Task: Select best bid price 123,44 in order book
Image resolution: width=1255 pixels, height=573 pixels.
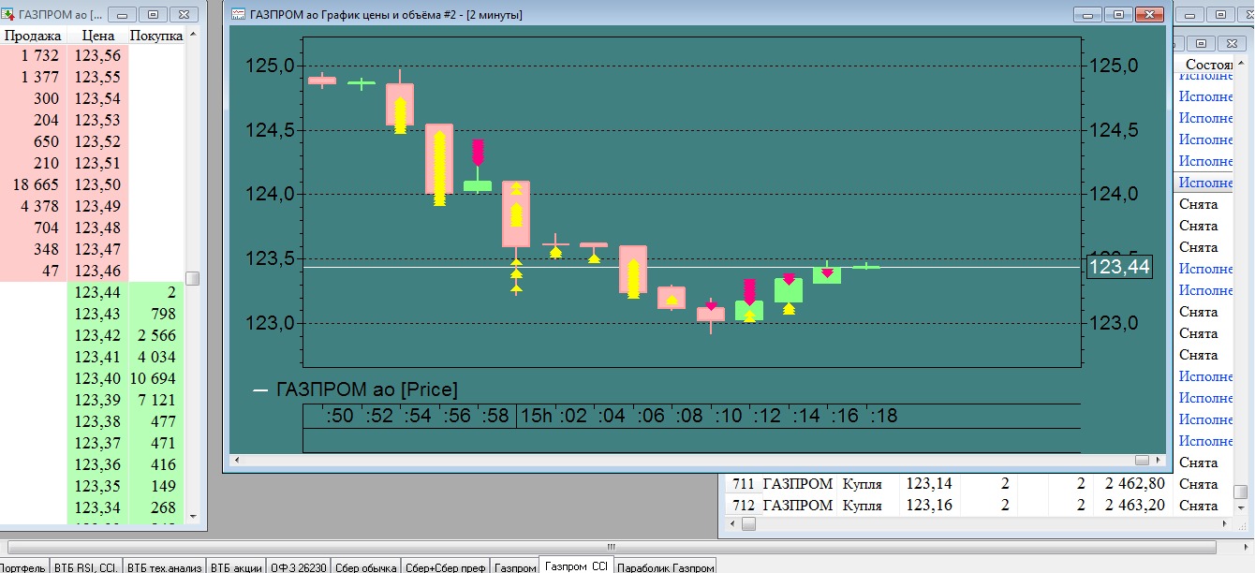Action: coord(97,293)
